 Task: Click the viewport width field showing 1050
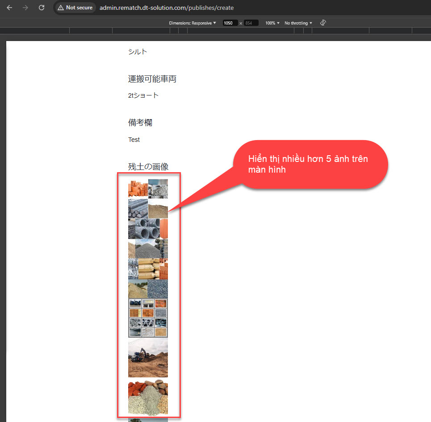(x=230, y=23)
